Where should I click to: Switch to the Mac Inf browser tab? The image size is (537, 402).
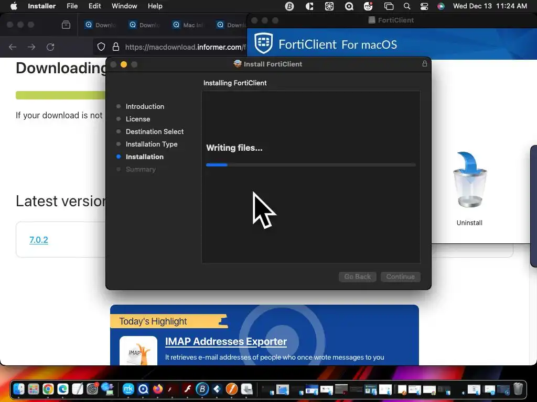click(x=188, y=25)
